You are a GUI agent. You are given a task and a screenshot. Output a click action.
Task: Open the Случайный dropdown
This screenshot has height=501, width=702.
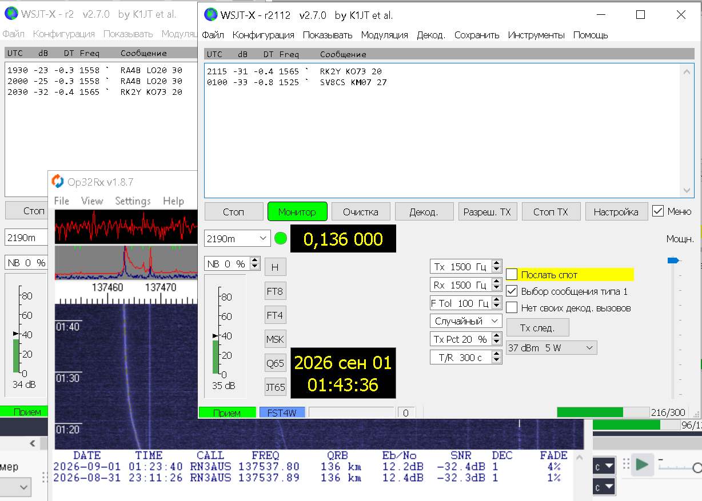(466, 321)
